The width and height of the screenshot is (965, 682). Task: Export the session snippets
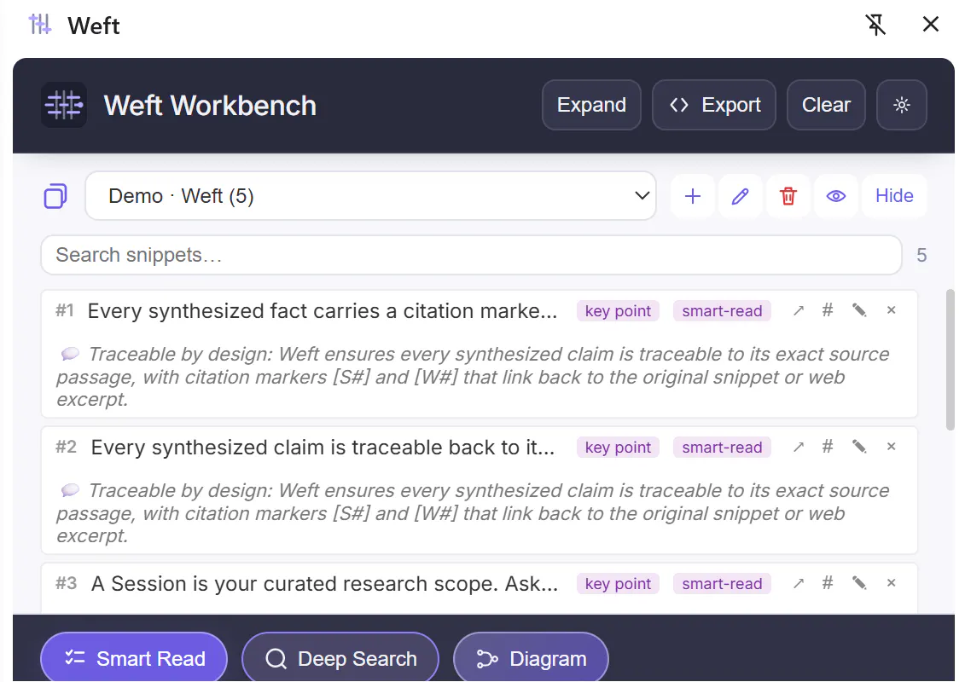coord(714,105)
